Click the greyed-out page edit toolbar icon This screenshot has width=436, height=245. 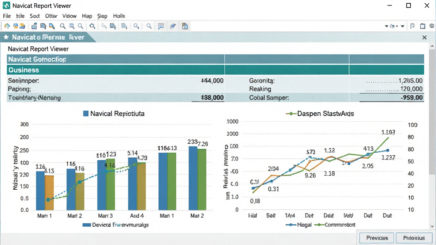(x=104, y=26)
